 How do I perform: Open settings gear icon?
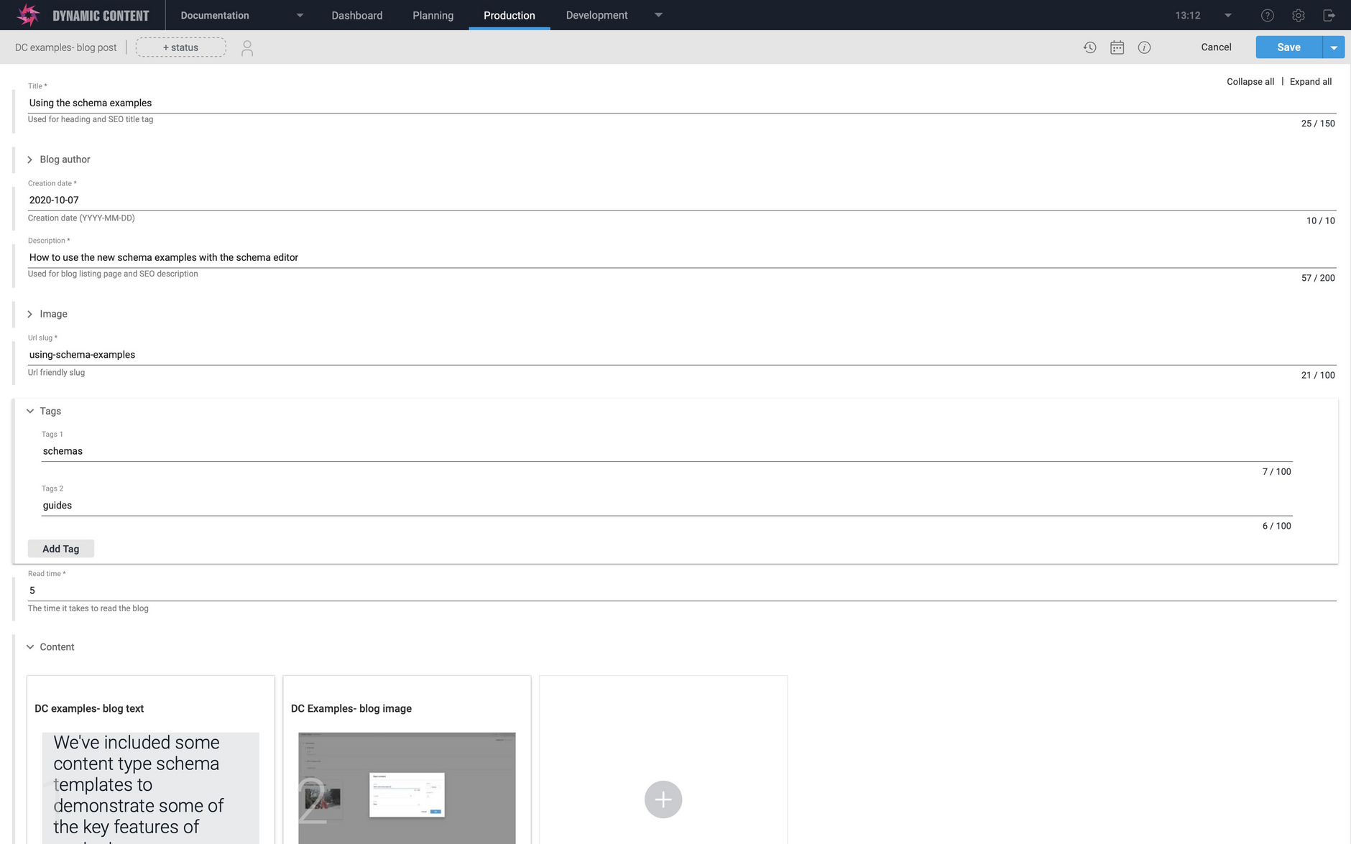point(1298,15)
